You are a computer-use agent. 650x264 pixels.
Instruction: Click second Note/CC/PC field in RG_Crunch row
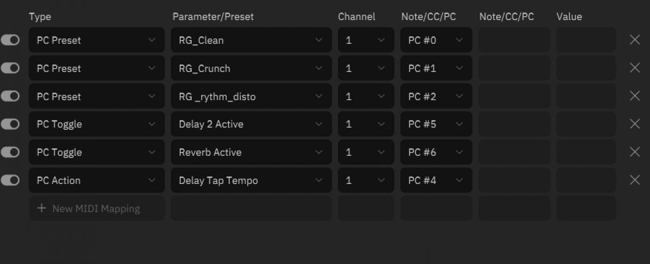513,68
